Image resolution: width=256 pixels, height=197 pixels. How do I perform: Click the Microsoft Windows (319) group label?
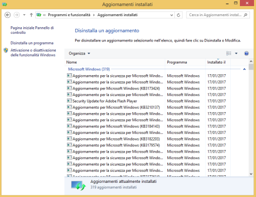[89, 69]
